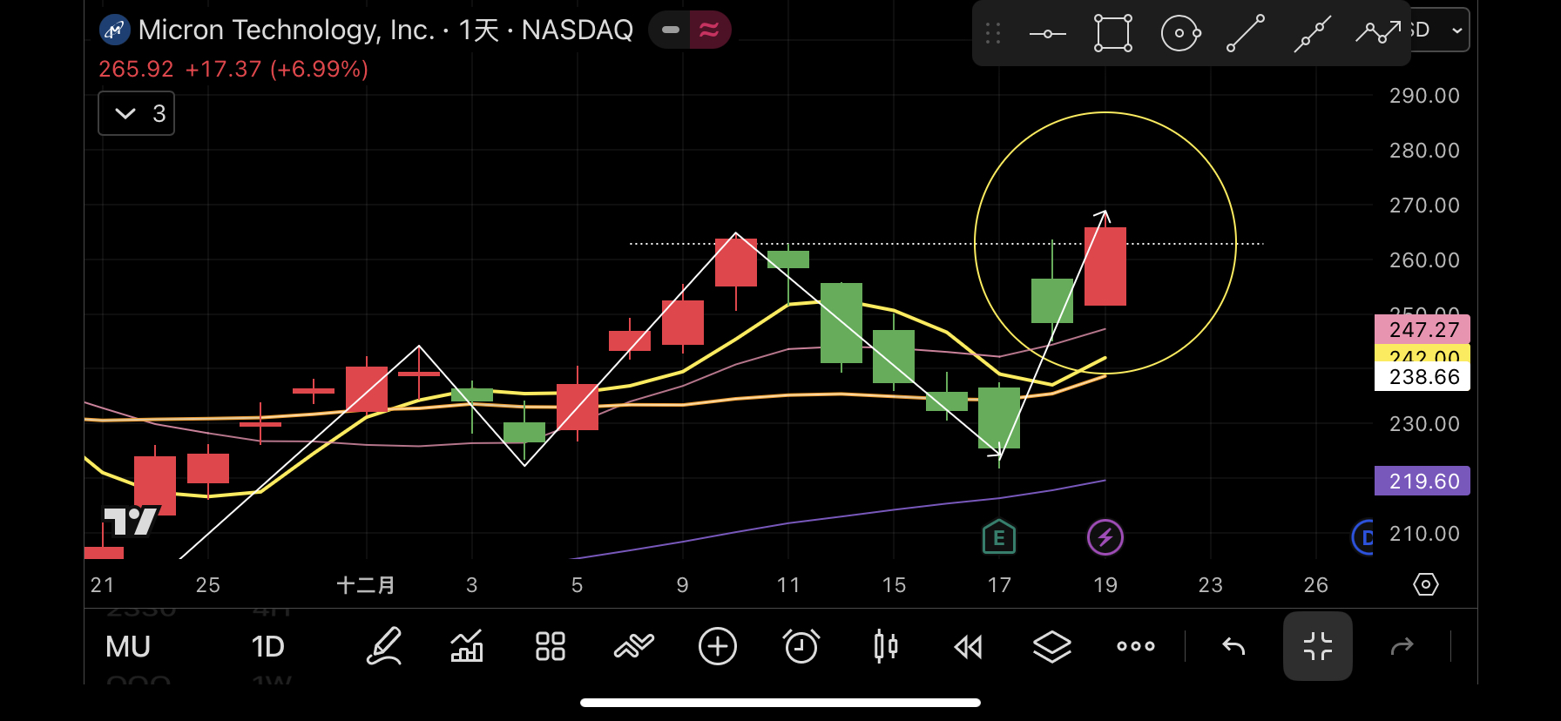The image size is (1561, 721).
Task: Tap the purple lightning event marker
Action: (1105, 537)
